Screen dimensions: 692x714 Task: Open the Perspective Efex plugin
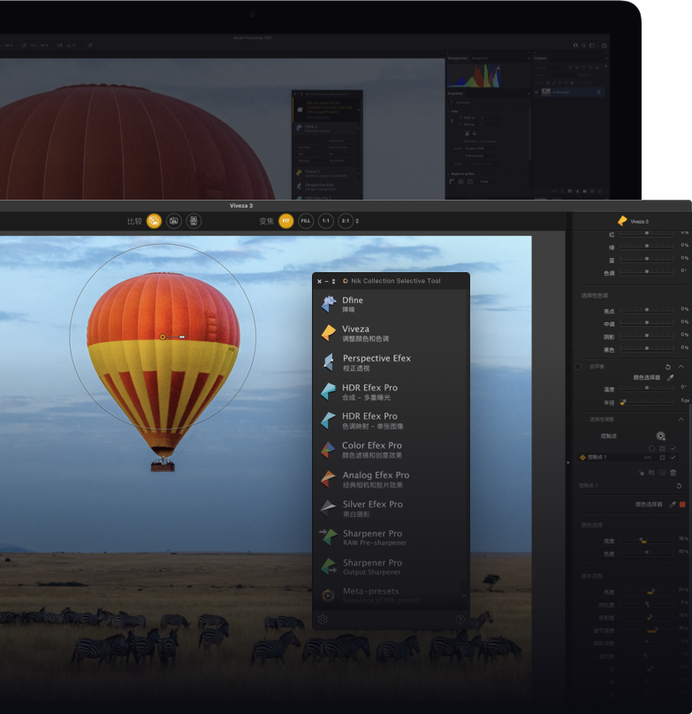pyautogui.click(x=391, y=362)
